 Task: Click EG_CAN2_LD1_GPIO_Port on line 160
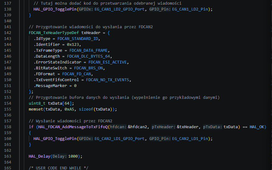119,139
